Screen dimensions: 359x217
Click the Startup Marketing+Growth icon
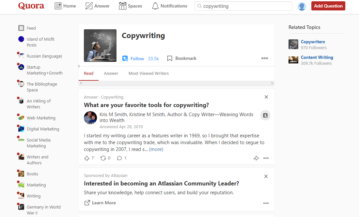(x=21, y=67)
